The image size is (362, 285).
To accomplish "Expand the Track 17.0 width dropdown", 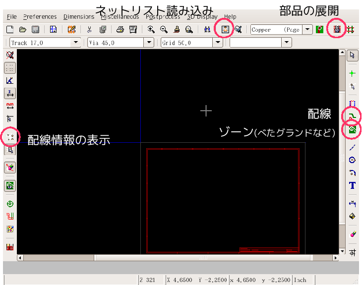I will tap(76, 43).
